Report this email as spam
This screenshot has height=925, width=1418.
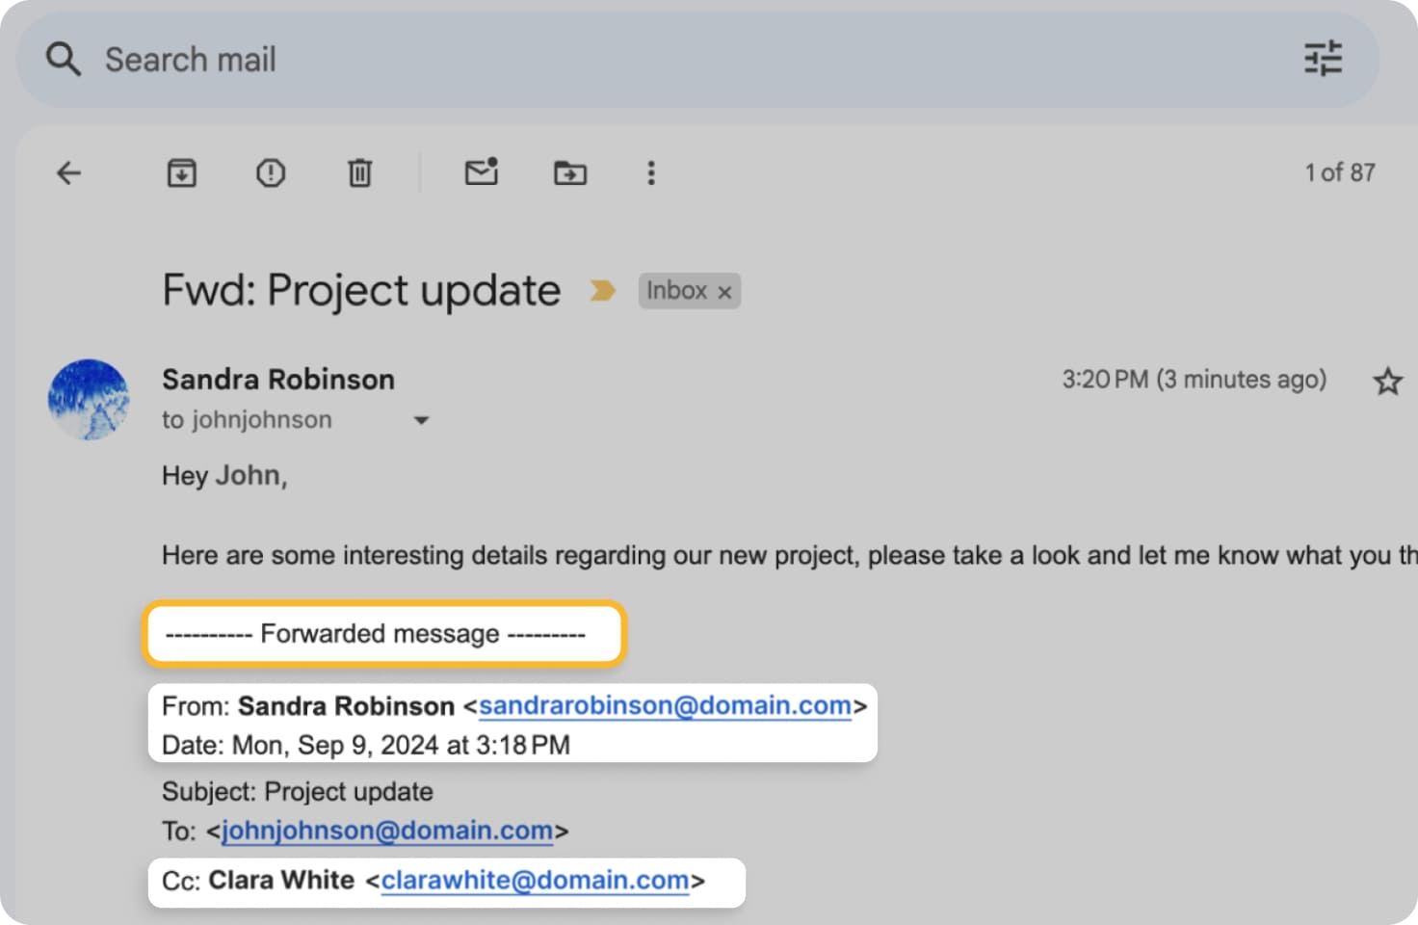(270, 173)
